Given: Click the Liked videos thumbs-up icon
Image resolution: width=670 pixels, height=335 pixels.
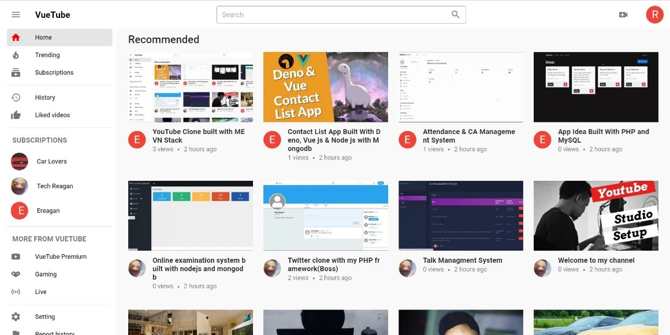Looking at the screenshot, I should click(x=16, y=115).
